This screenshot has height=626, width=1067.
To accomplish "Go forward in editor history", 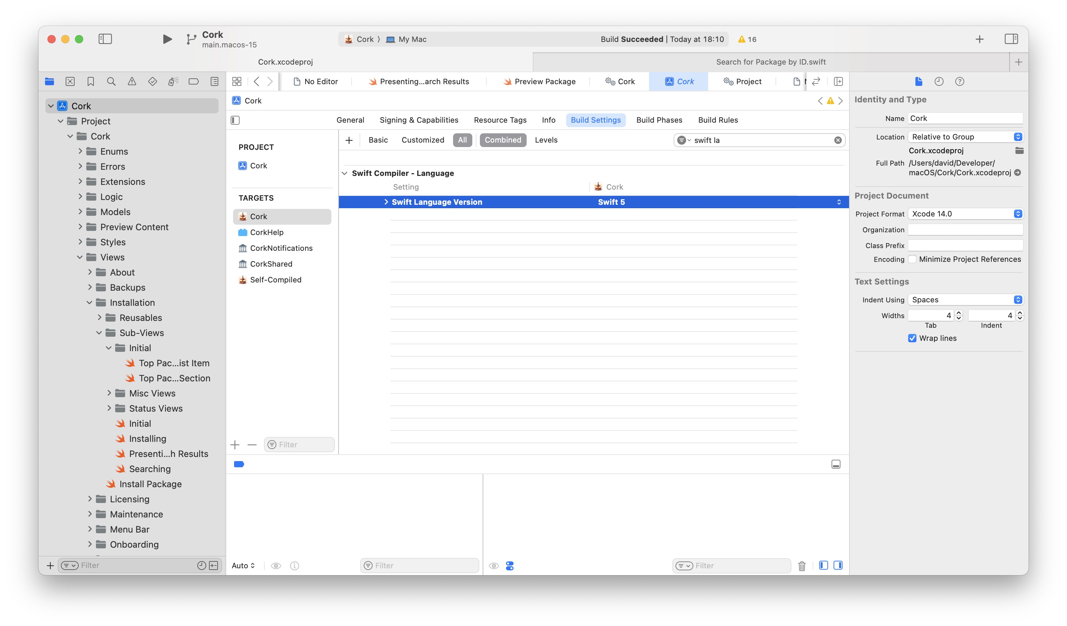I will click(x=270, y=81).
